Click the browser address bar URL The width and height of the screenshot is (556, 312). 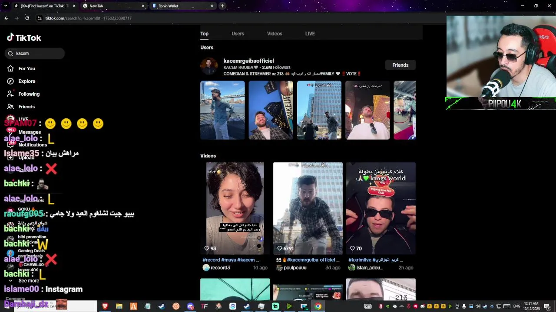tap(89, 18)
